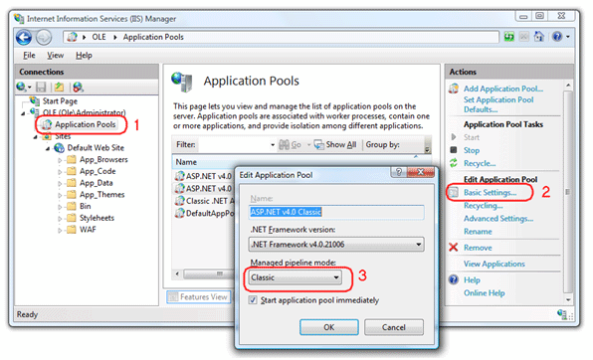The image size is (593, 360).
Task: Toggle Start application pool immediately checkbox
Action: coord(253,300)
